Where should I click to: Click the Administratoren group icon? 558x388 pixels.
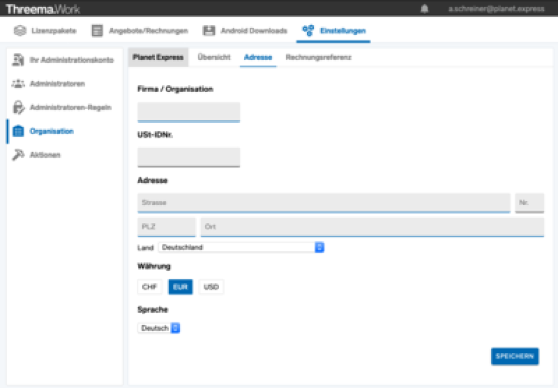[x=18, y=83]
